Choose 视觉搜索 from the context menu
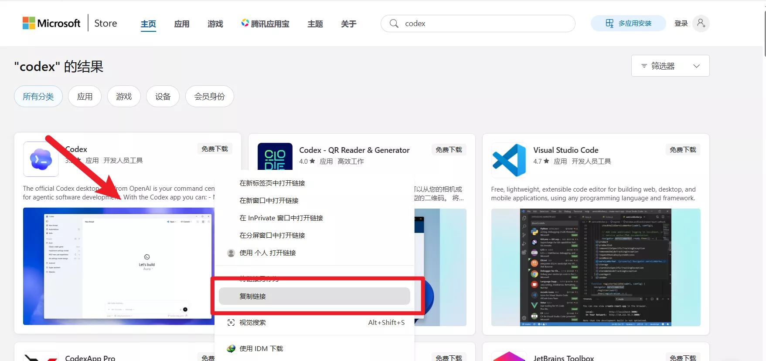Screen dimensions: 766x361 pyautogui.click(x=314, y=323)
